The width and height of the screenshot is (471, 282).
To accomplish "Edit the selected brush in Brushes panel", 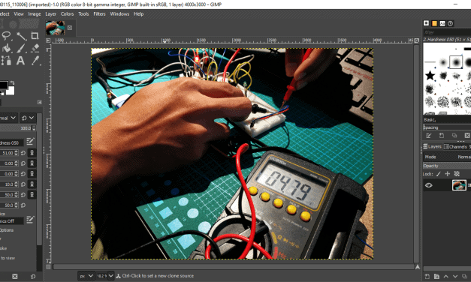I will 429,136.
